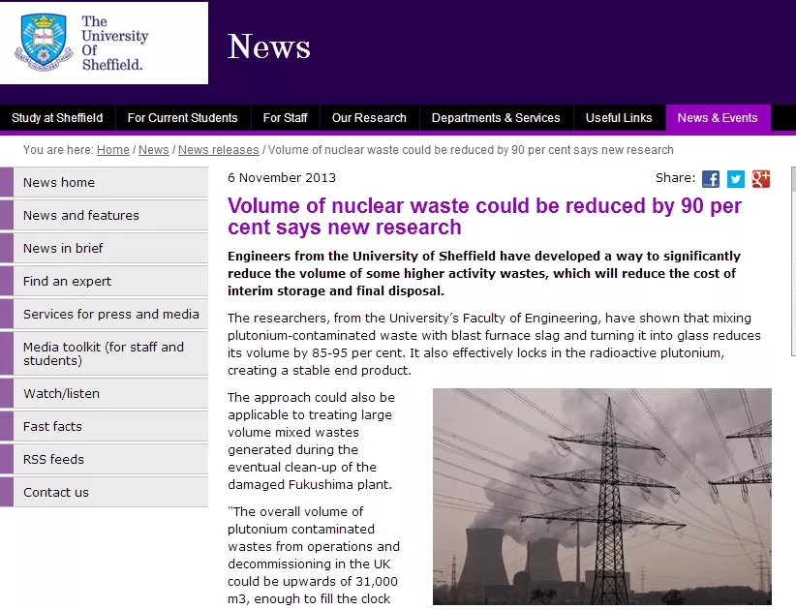
Task: Go to Our Research section
Action: pyautogui.click(x=369, y=118)
